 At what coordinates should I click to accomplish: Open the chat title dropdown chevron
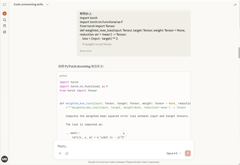tap(48, 4)
